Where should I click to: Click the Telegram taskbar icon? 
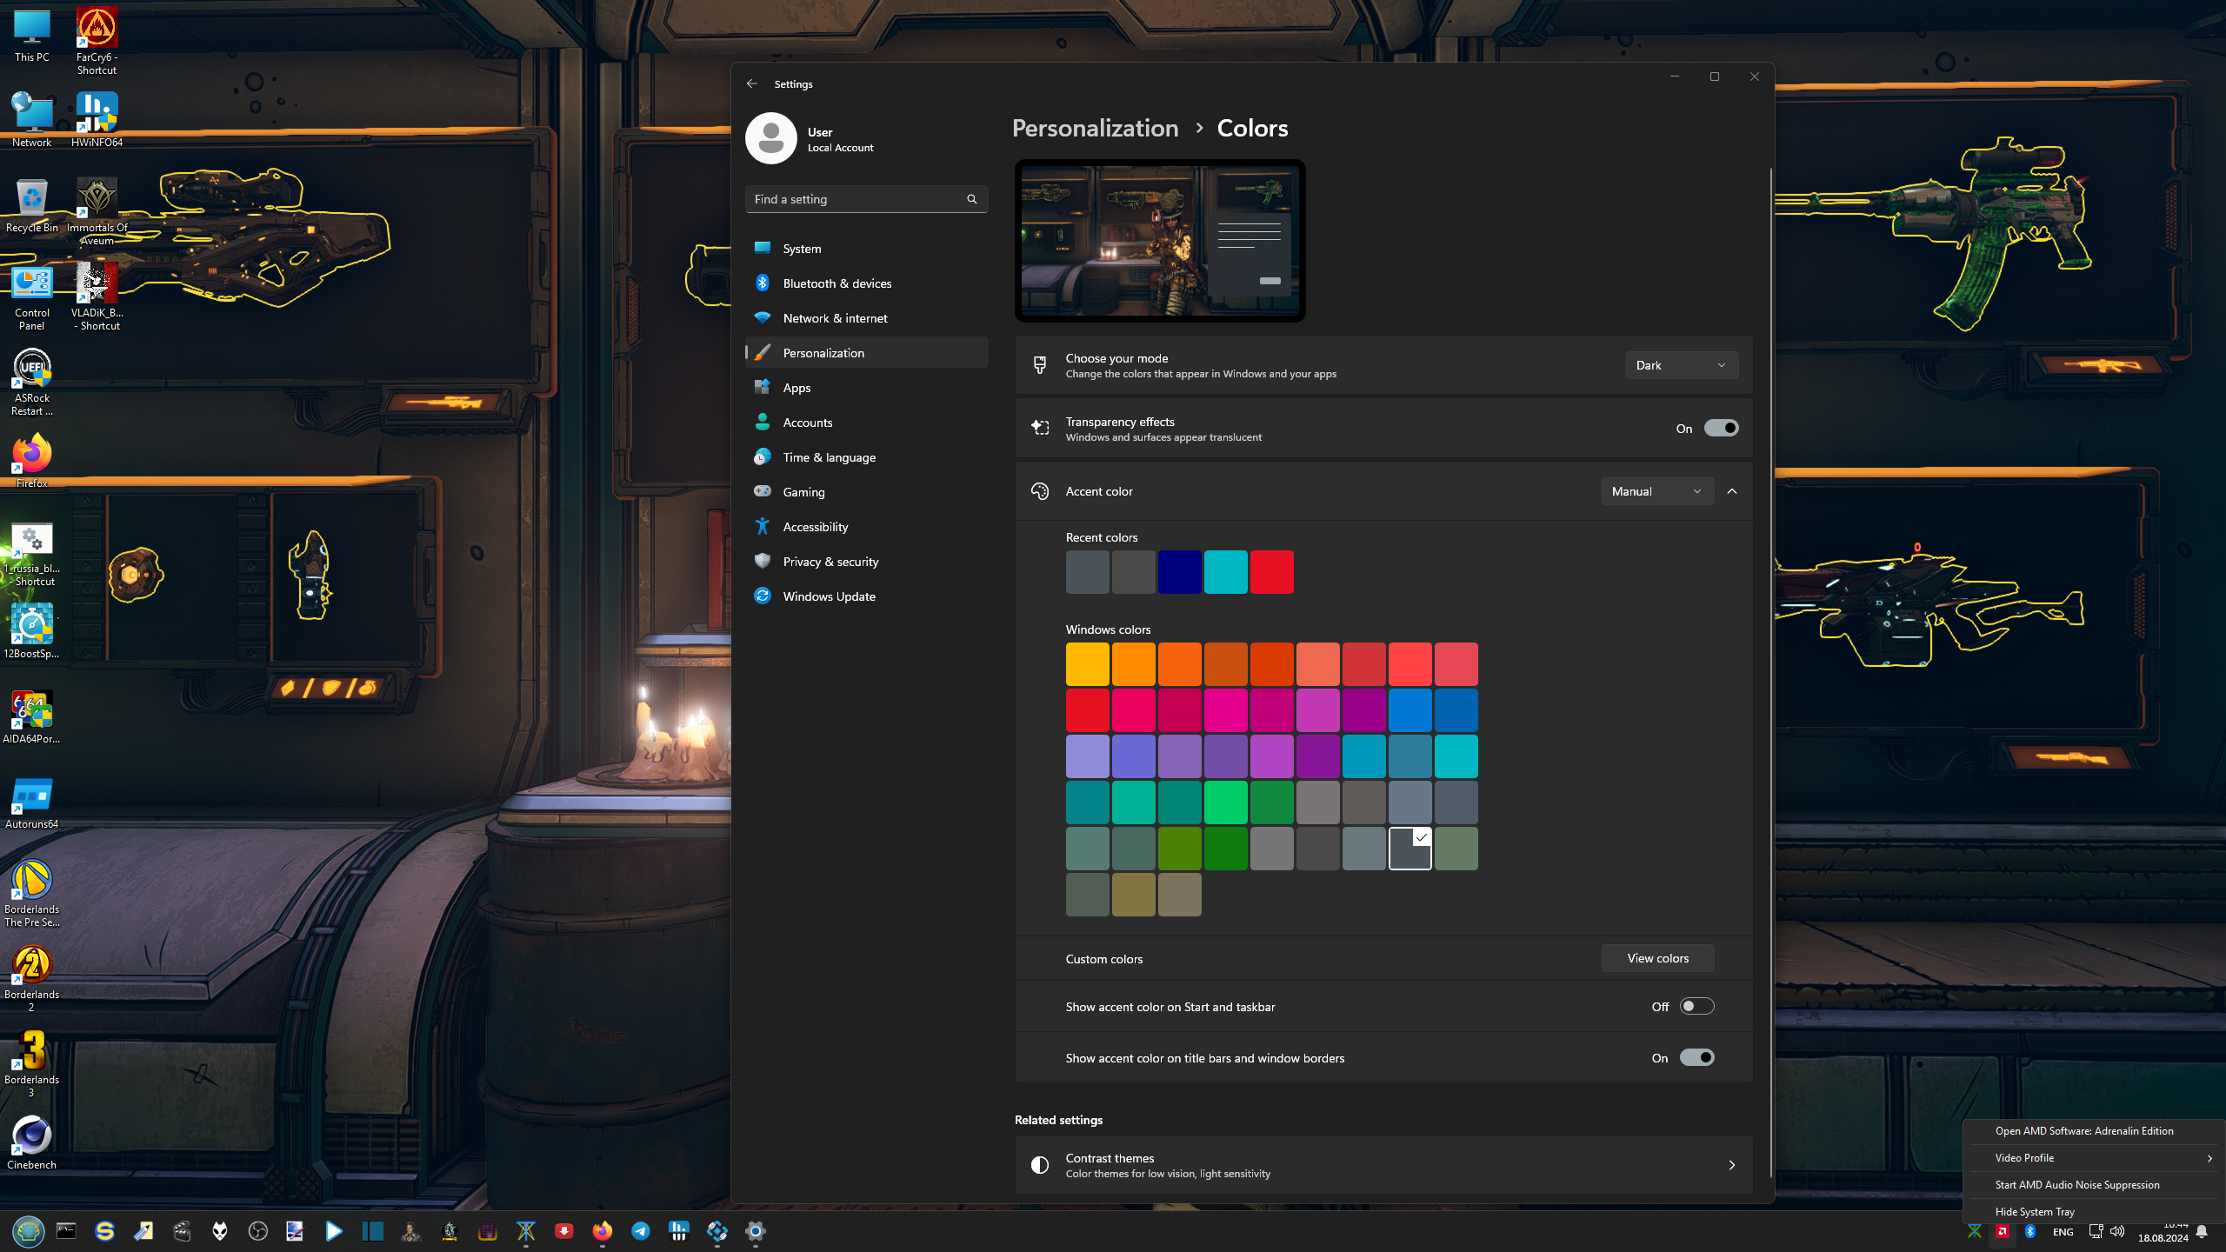641,1231
